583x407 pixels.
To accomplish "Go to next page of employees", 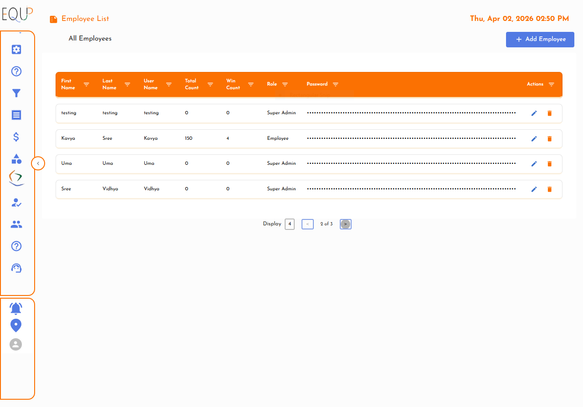I will click(x=346, y=224).
